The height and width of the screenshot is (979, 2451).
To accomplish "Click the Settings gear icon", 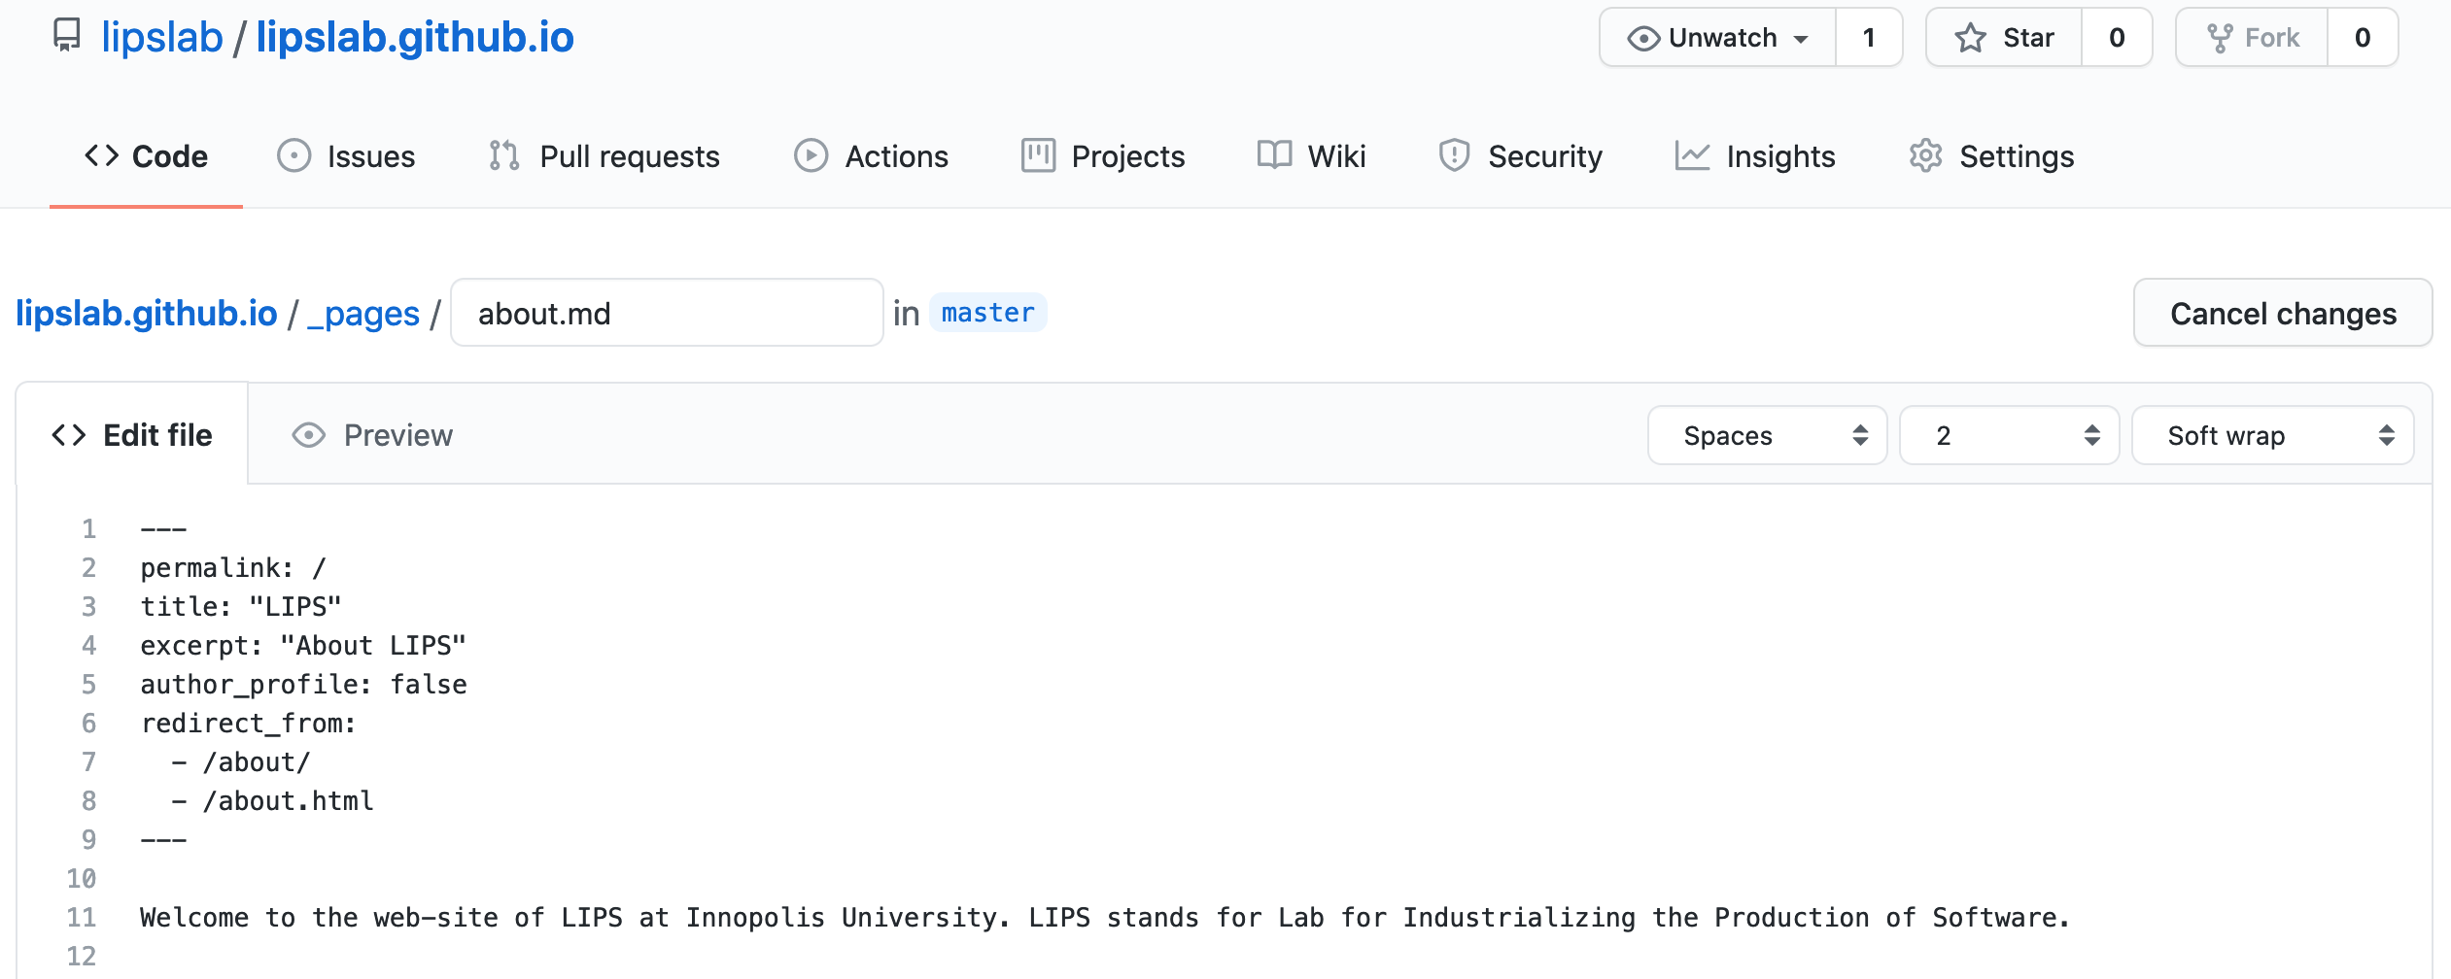I will click(x=1925, y=155).
